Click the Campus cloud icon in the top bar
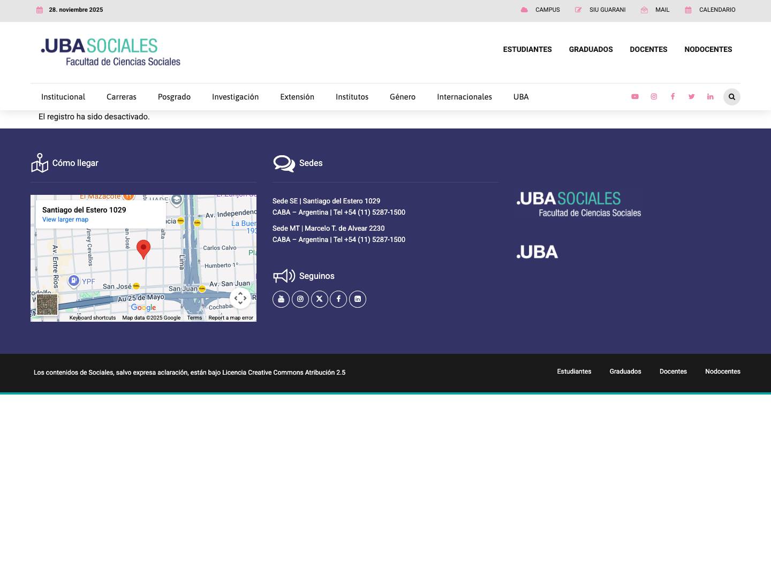The height and width of the screenshot is (584, 771). (524, 10)
